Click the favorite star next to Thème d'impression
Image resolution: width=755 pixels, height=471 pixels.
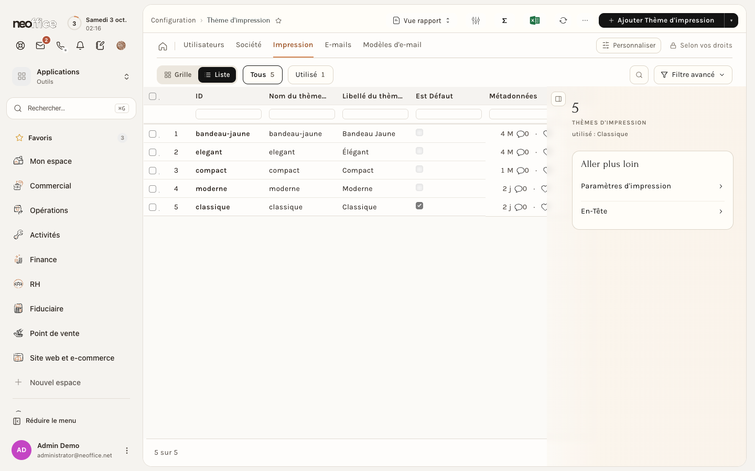tap(278, 20)
